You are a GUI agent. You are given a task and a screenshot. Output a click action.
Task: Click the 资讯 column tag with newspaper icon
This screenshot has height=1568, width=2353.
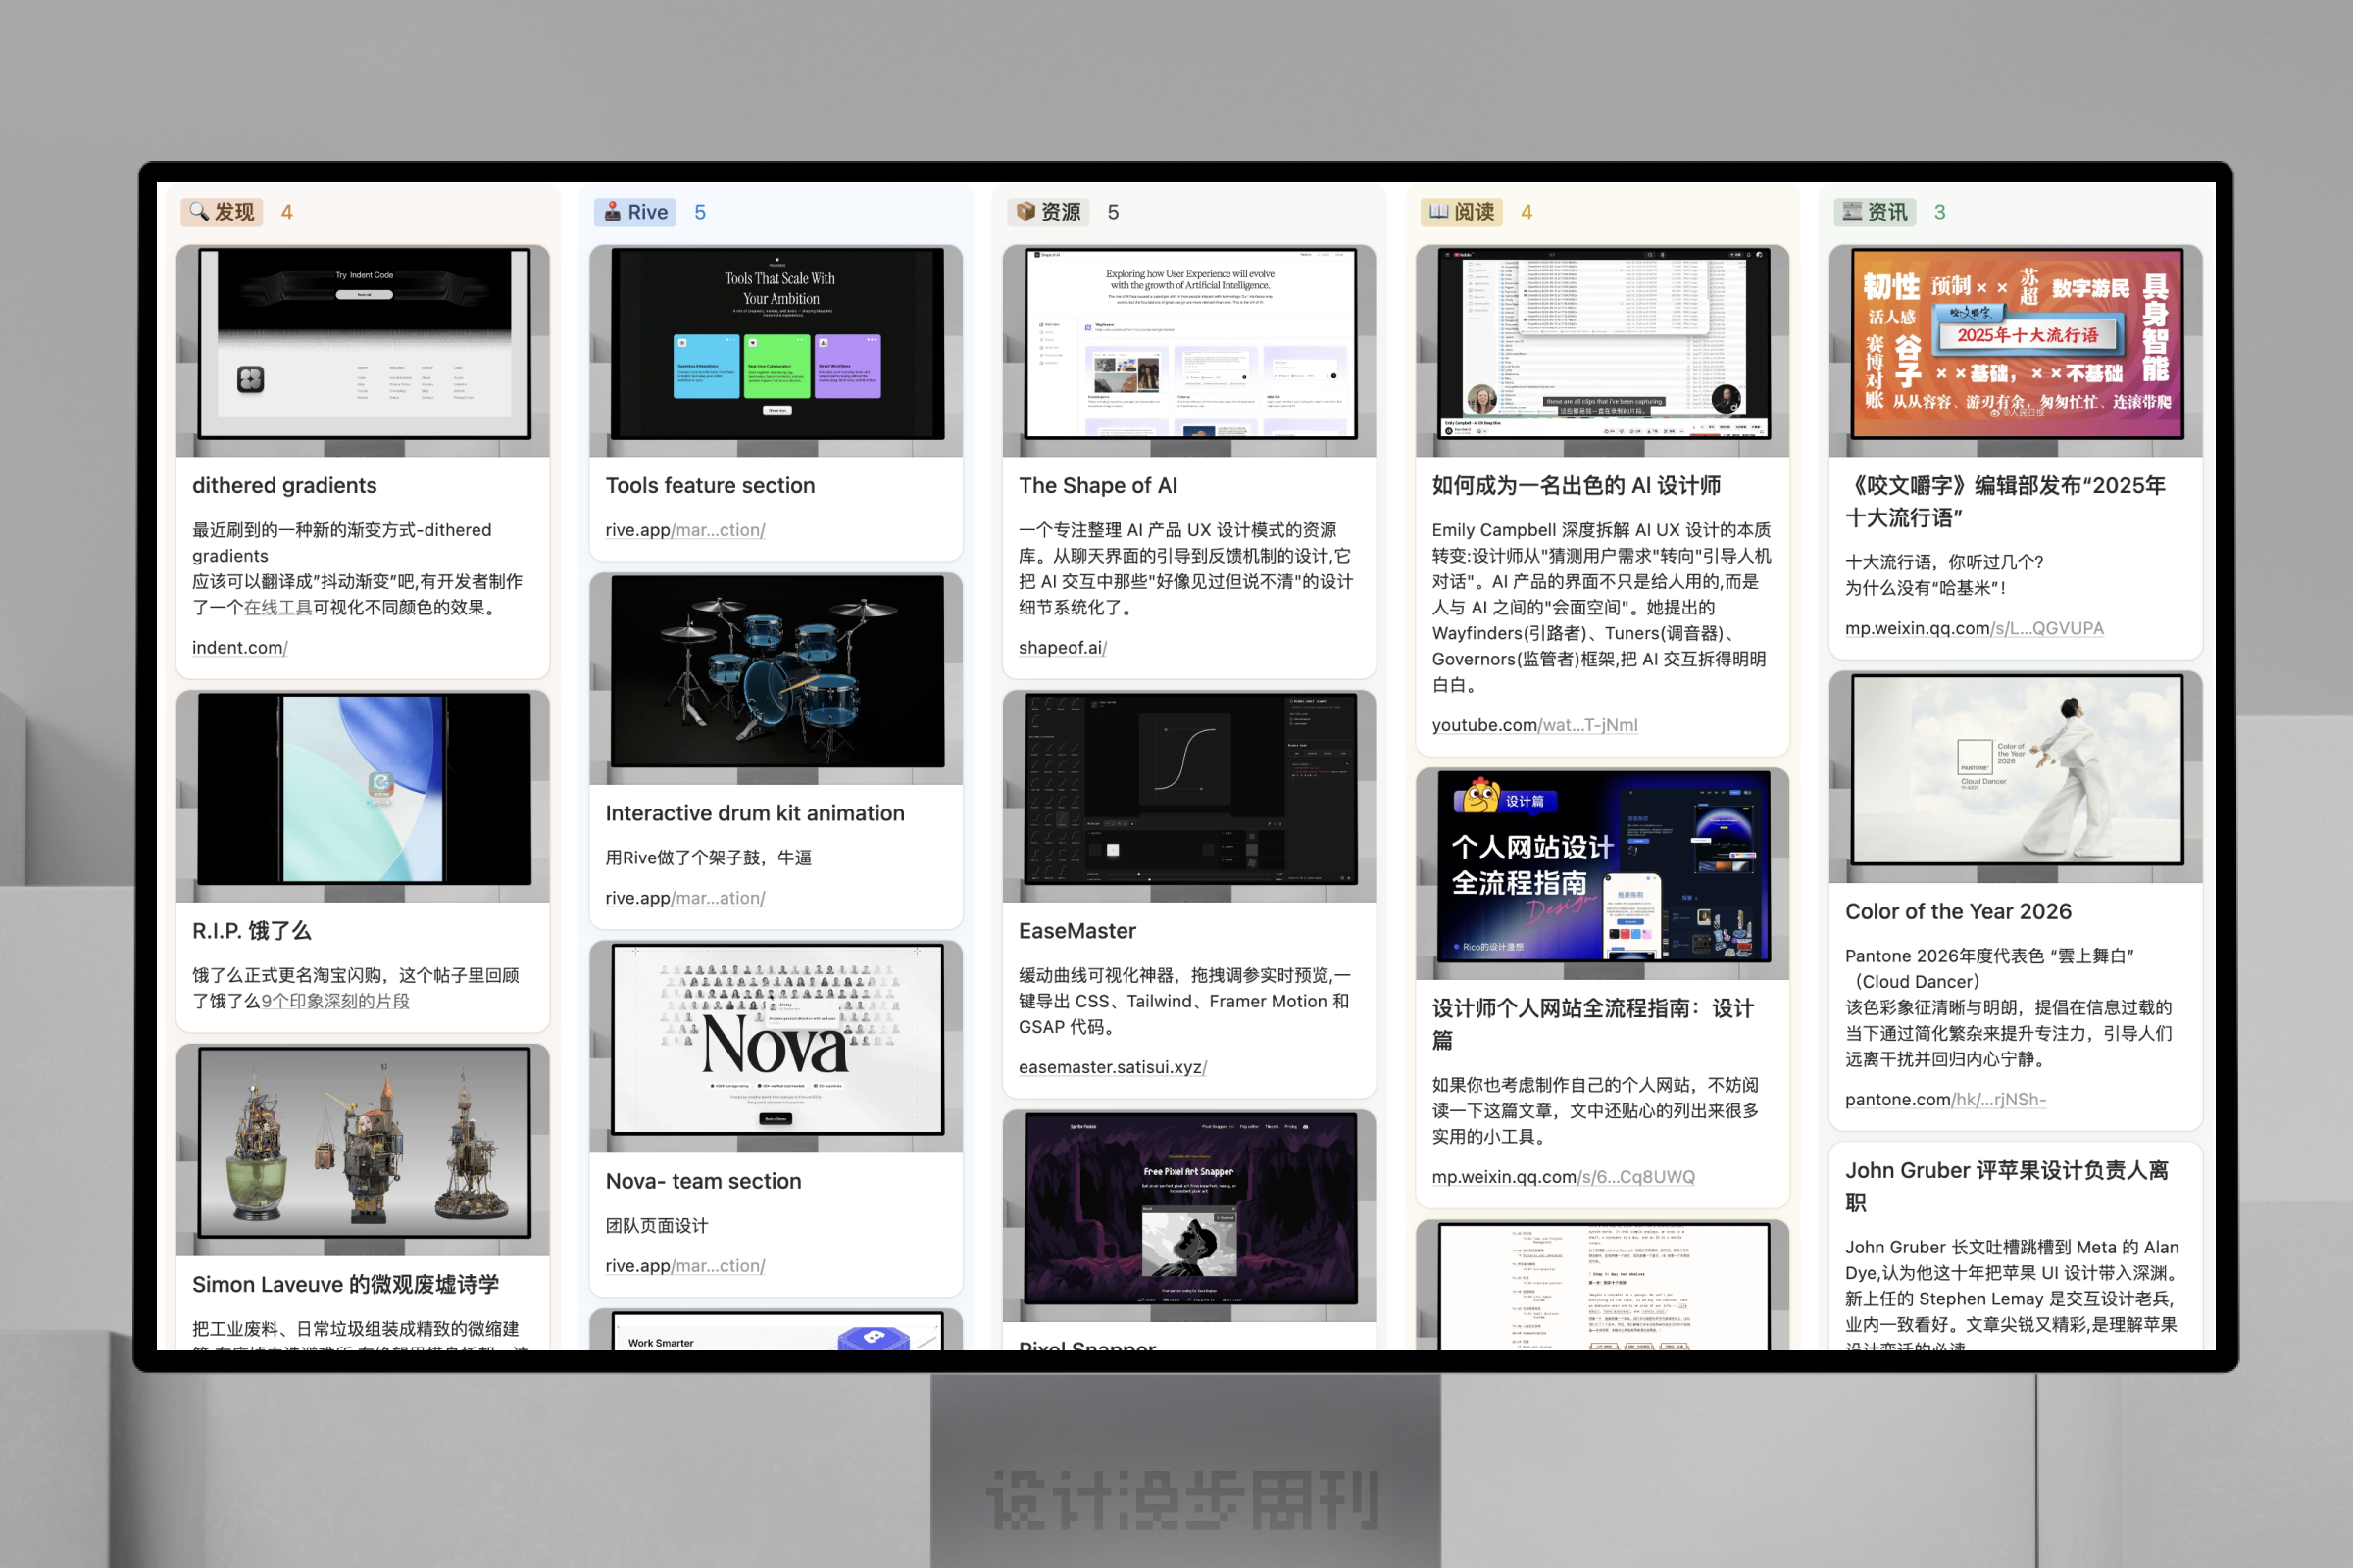point(1875,212)
